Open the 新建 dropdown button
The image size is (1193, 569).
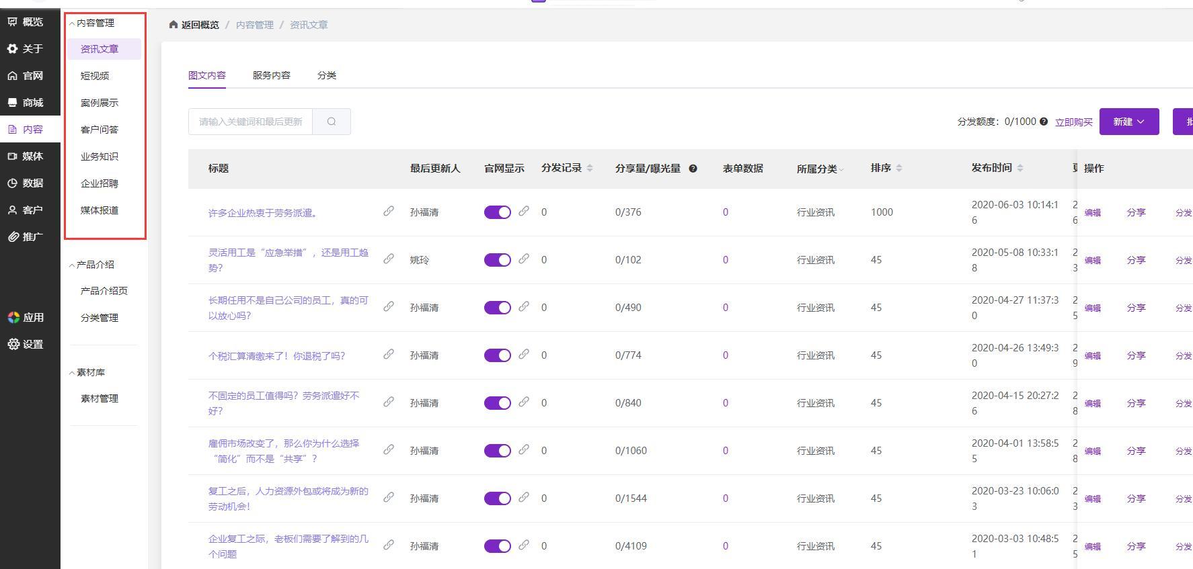point(1129,122)
